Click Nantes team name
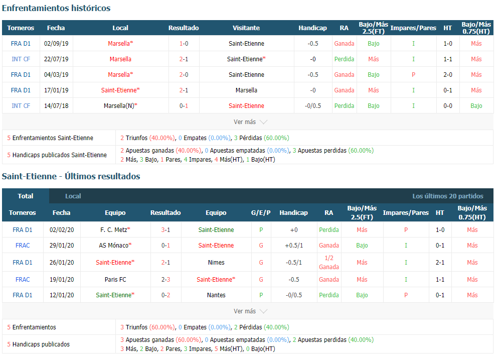This screenshot has width=499, height=355. tap(216, 295)
